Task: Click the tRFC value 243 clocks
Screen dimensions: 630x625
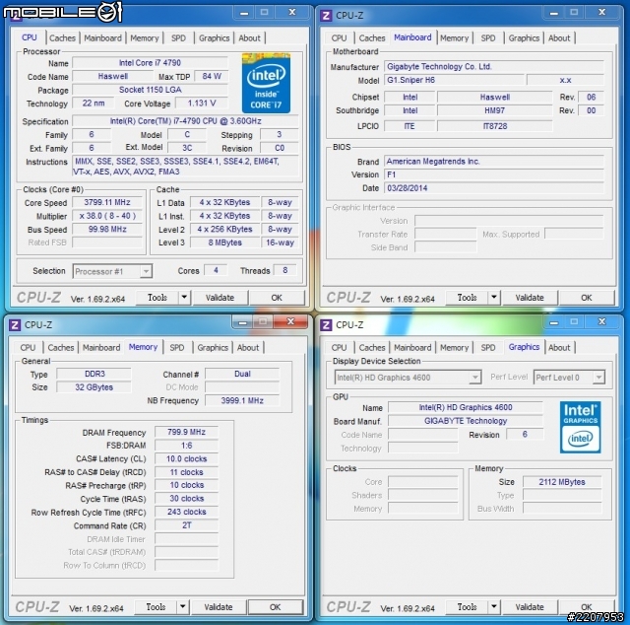Action: (186, 512)
